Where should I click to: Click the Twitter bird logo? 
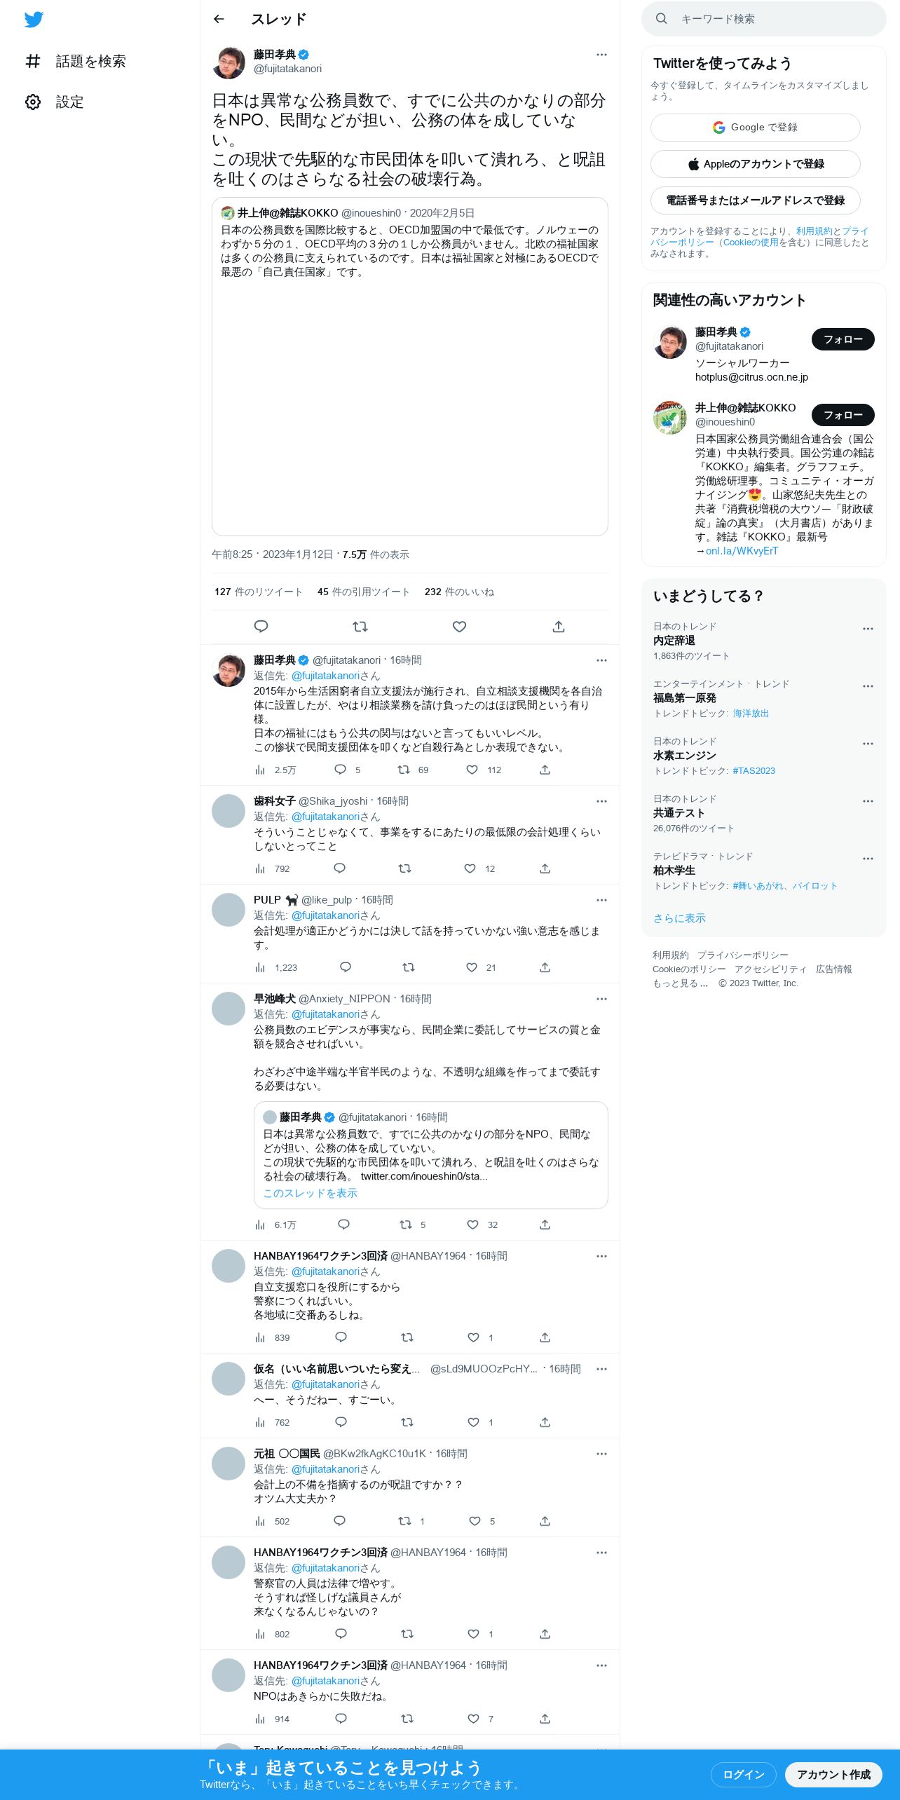[34, 20]
